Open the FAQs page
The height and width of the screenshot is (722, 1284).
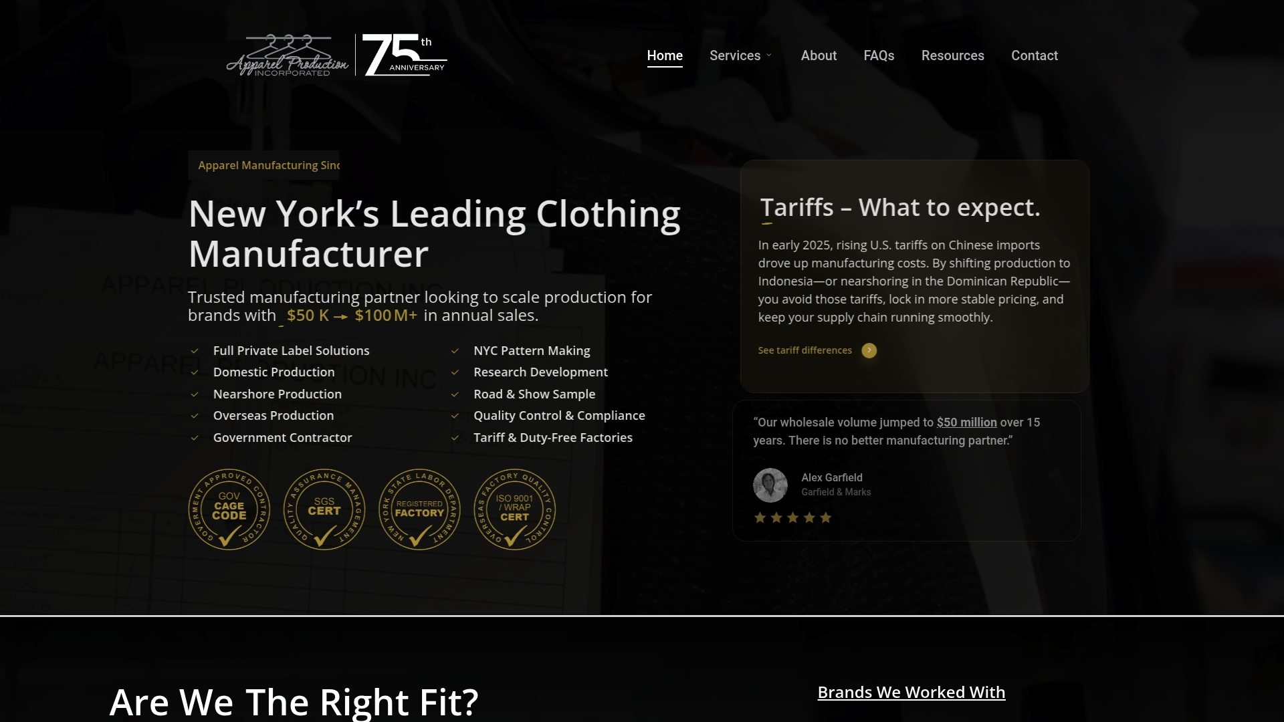click(x=879, y=55)
